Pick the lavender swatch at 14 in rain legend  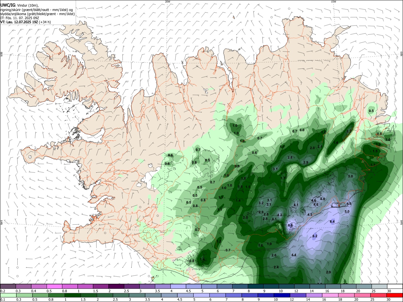click(x=314, y=295)
